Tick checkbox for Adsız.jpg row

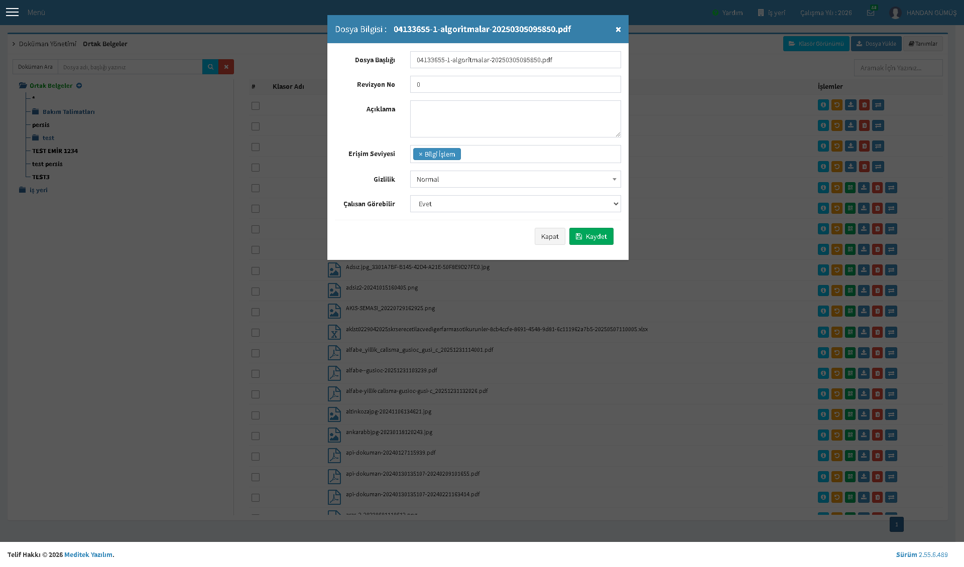pos(256,271)
